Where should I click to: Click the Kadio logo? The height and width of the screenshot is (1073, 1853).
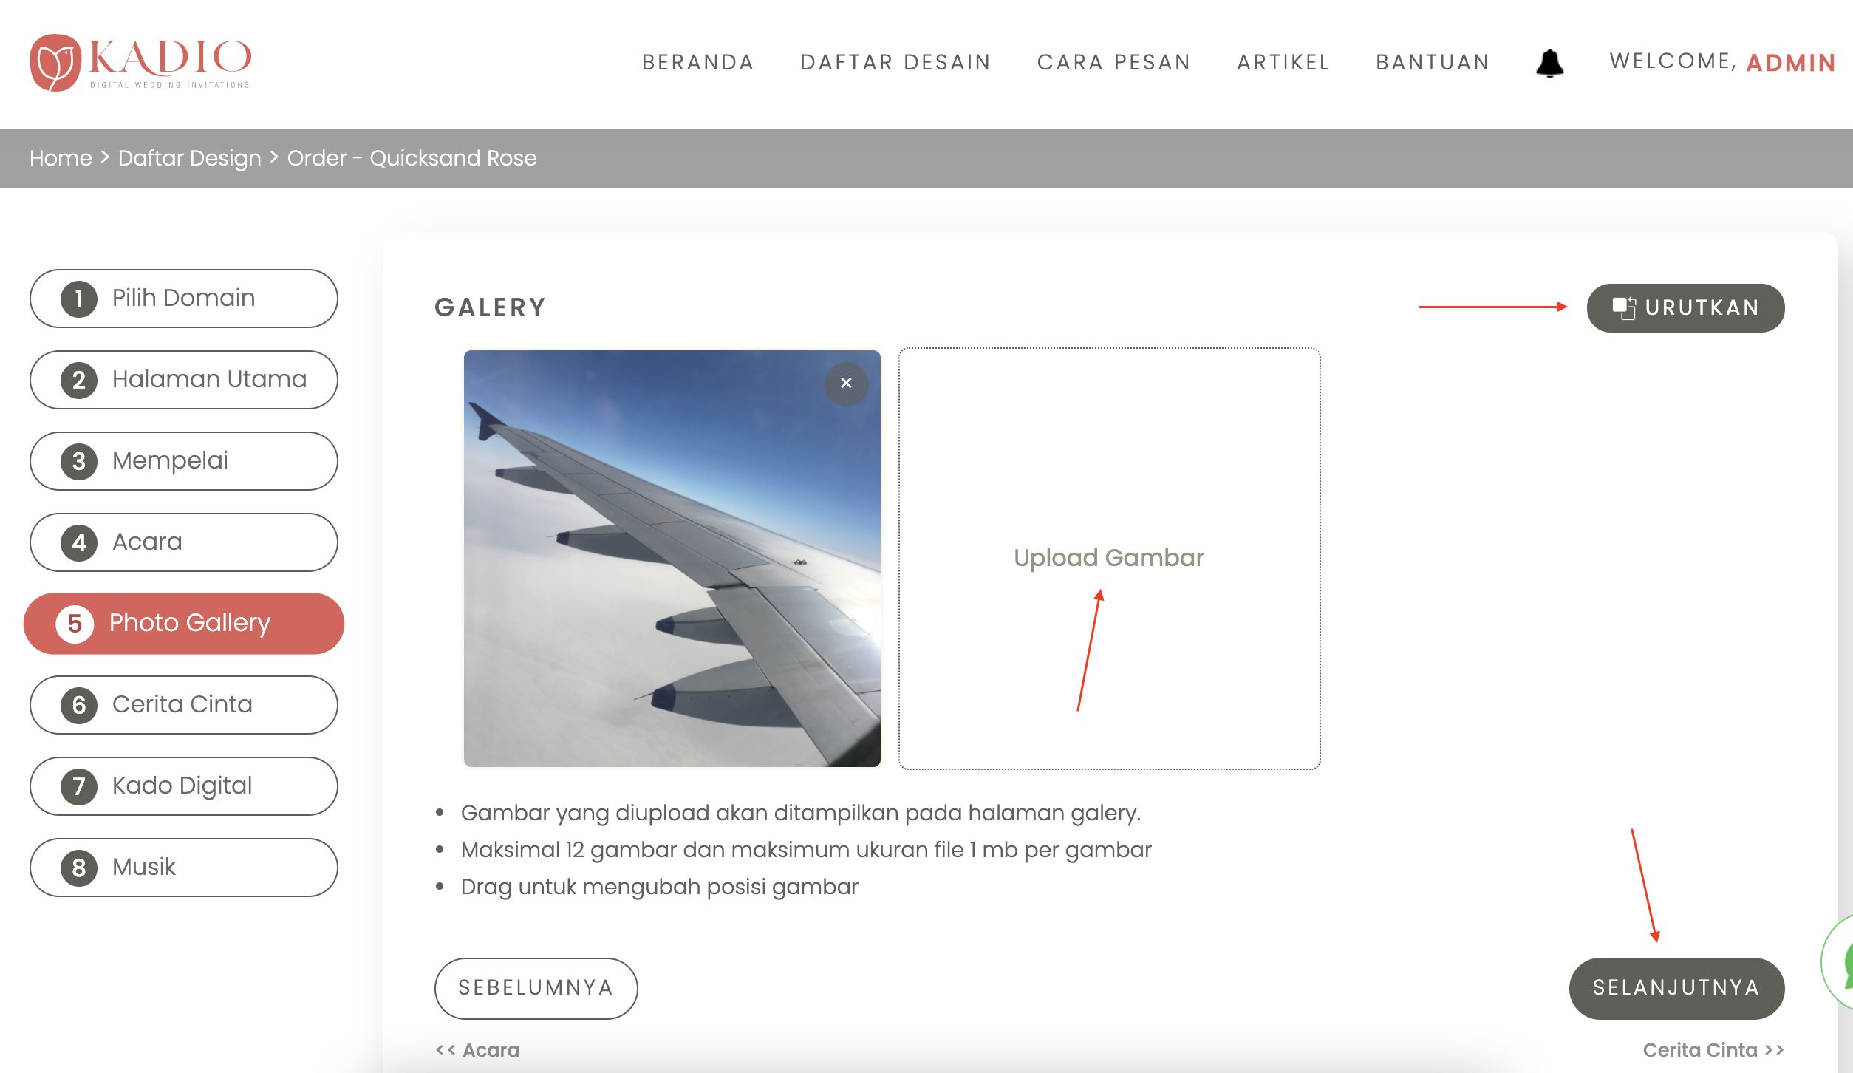pos(140,62)
